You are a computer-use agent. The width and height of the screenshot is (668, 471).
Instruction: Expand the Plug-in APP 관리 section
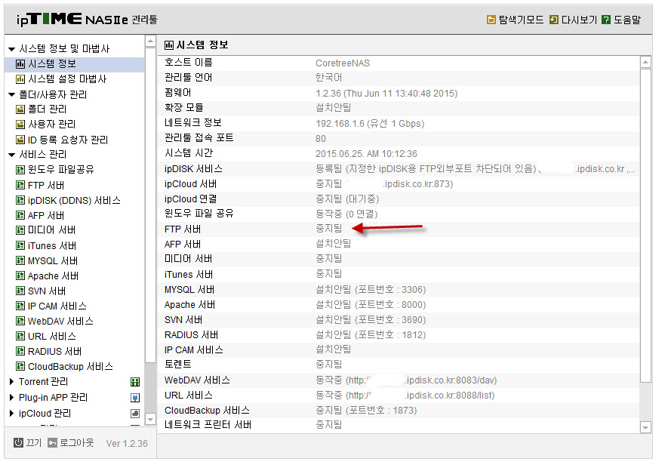click(12, 397)
